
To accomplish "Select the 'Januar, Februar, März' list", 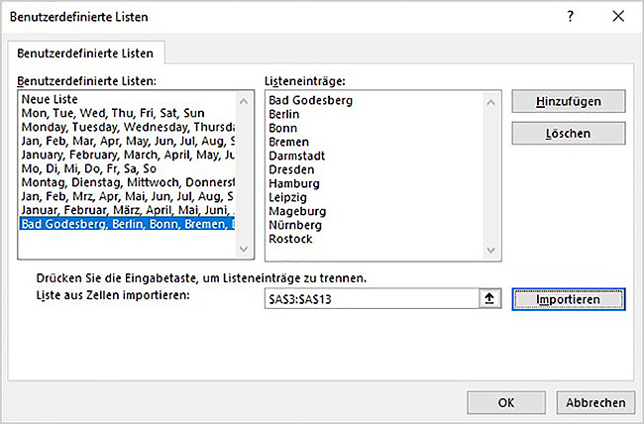I will click(128, 210).
